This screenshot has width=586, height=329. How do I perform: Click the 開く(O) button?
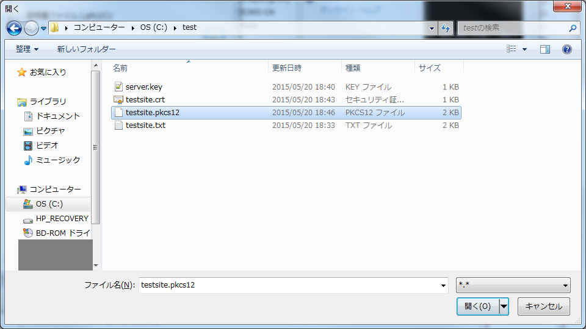tap(477, 306)
